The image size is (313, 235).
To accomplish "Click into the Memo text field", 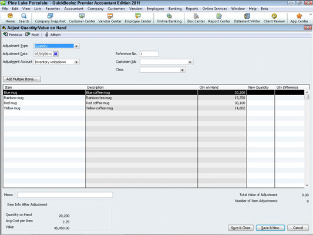I will [65, 195].
